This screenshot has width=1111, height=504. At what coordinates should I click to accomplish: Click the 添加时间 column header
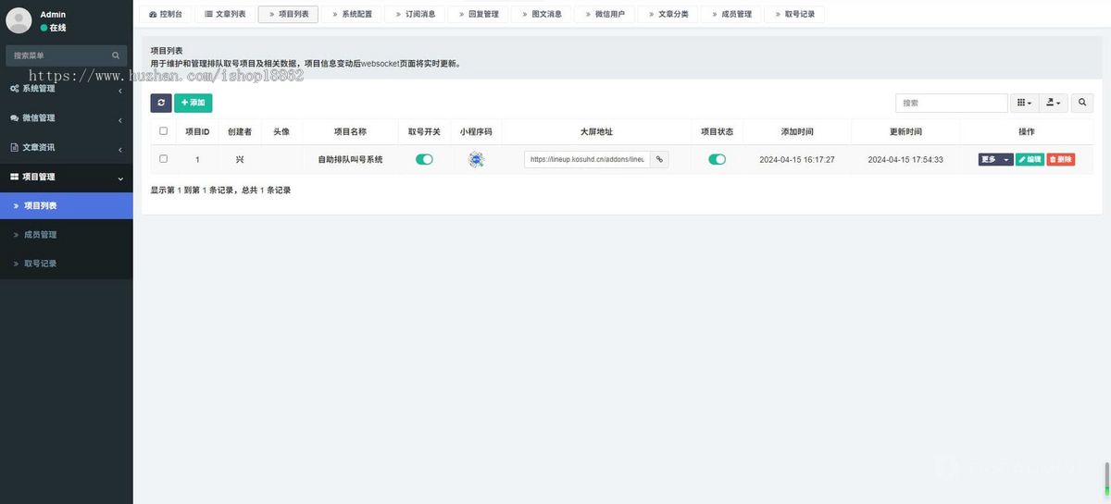point(797,131)
